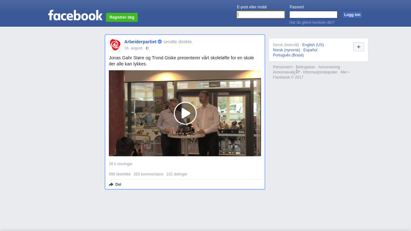411x231 pixels.
Task: Play the live video
Action: pyautogui.click(x=185, y=113)
